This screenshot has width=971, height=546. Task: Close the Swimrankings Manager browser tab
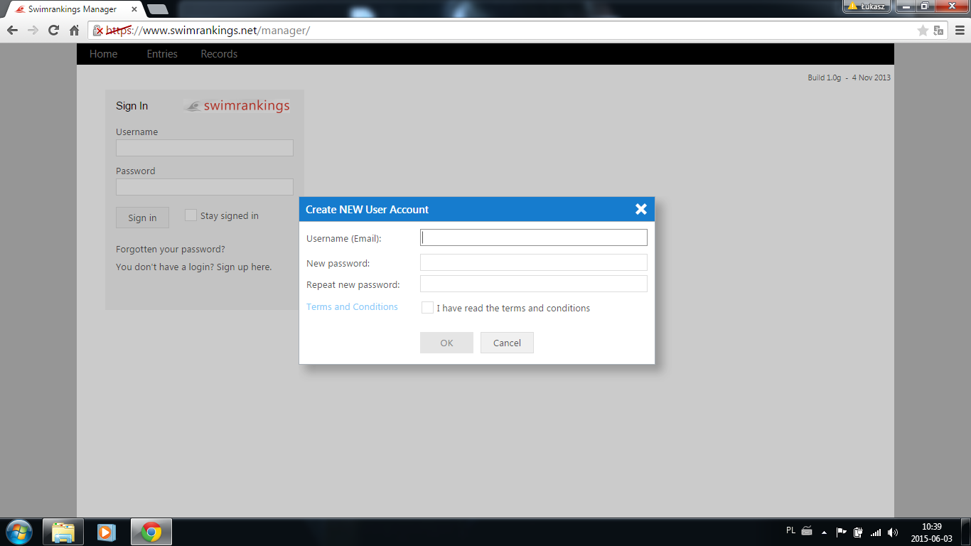134,9
